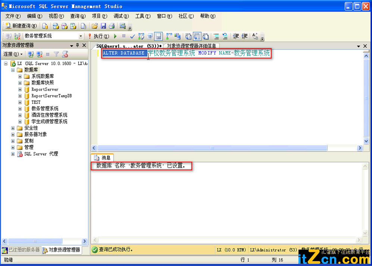Select the 消息 (Messages) results tab
This screenshot has height=266, width=372.
(103, 158)
